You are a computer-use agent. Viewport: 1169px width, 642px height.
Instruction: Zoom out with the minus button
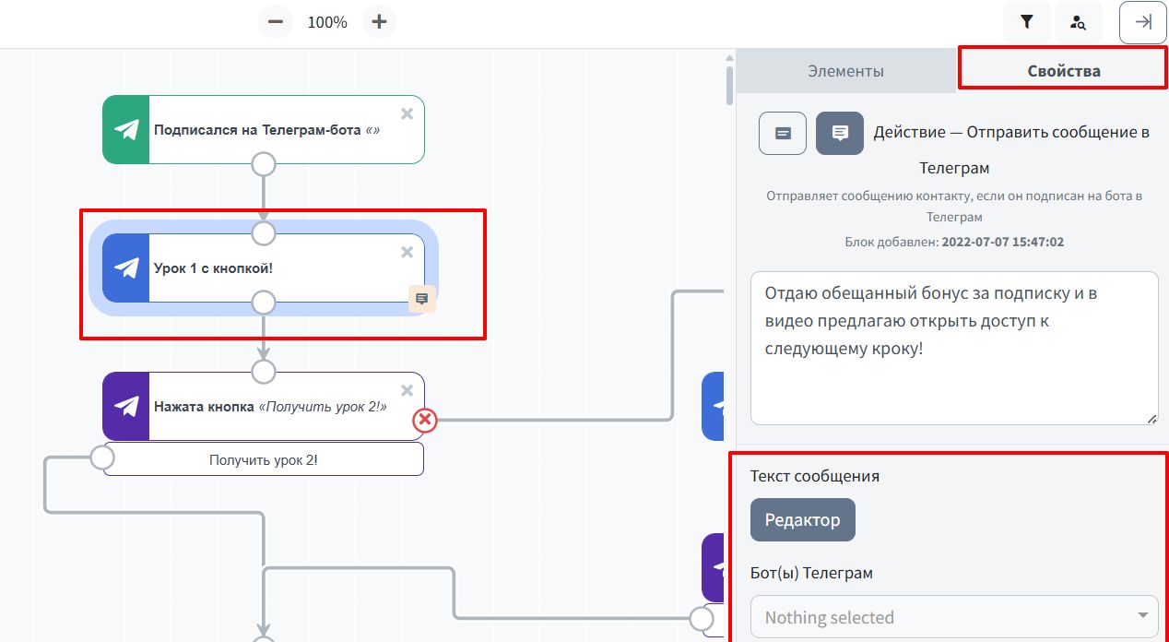pyautogui.click(x=275, y=21)
